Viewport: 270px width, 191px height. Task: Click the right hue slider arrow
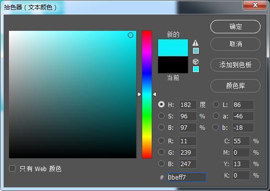pos(155,94)
